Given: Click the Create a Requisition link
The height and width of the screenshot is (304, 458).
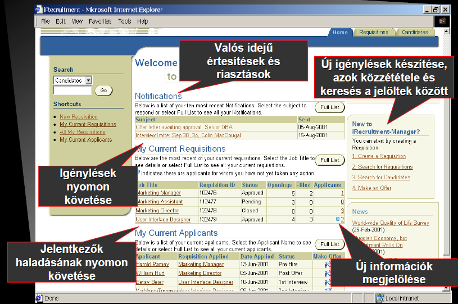Looking at the screenshot, I should coord(379,156).
